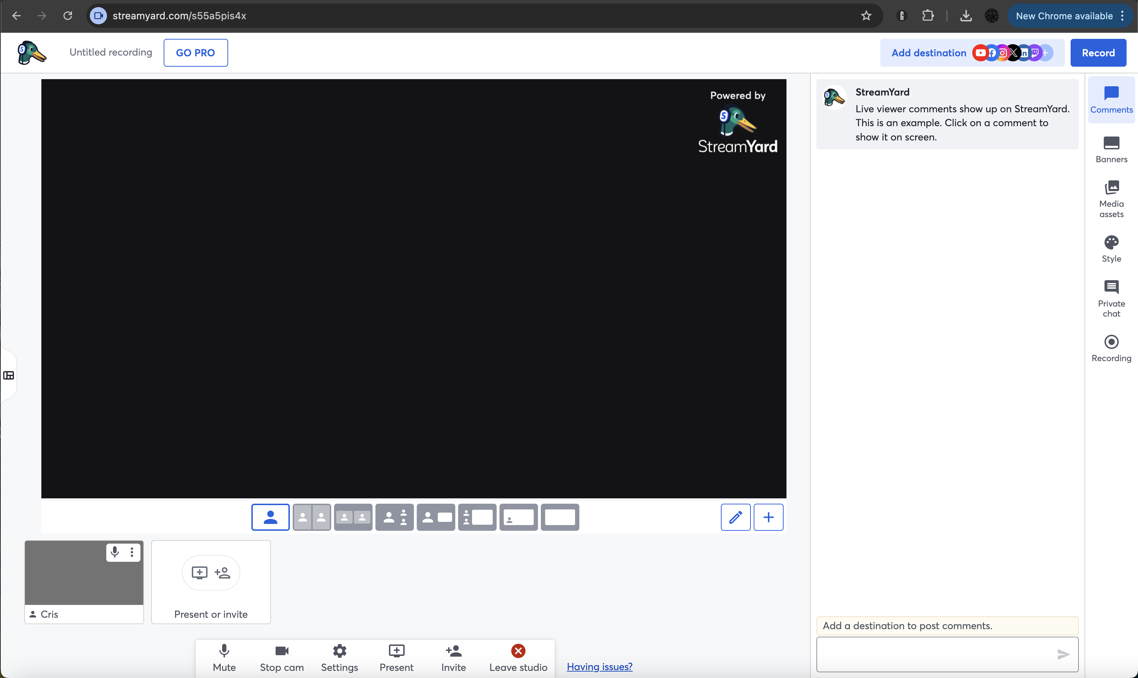Click Add destination
Image resolution: width=1138 pixels, height=678 pixels.
(972, 52)
